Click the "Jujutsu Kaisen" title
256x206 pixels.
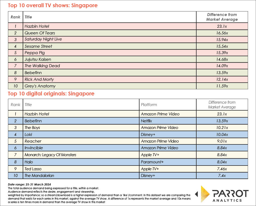[38, 59]
